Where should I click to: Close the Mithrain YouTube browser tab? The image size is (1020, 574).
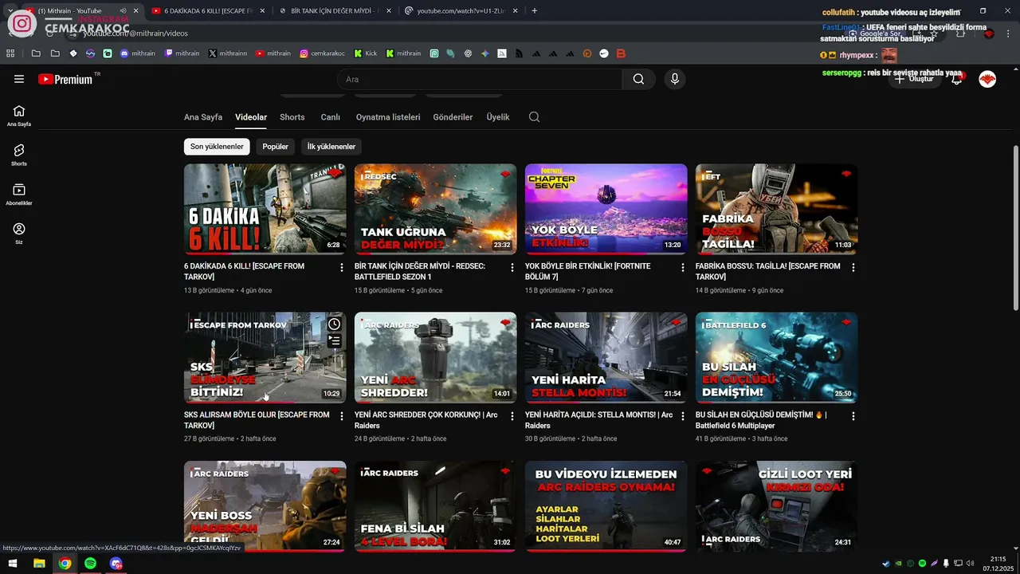pos(135,10)
